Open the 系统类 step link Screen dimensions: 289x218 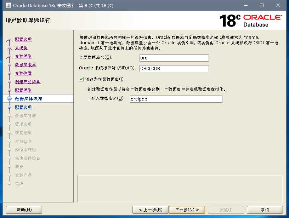(x=21, y=48)
